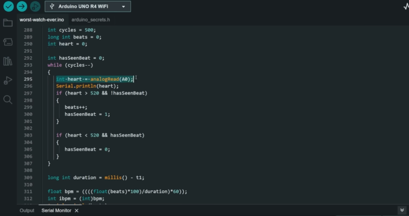Click line number 295 in the gutter

click(x=28, y=79)
